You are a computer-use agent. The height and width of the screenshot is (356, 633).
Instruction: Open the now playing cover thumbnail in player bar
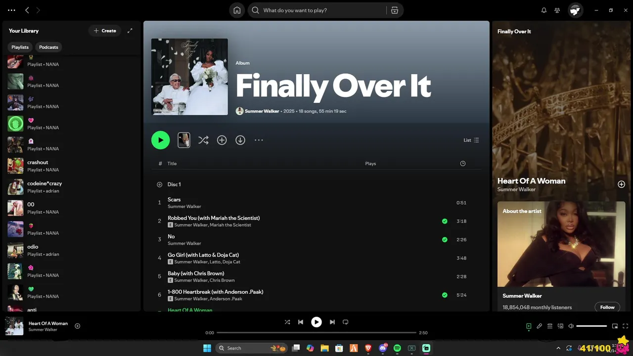(14, 326)
